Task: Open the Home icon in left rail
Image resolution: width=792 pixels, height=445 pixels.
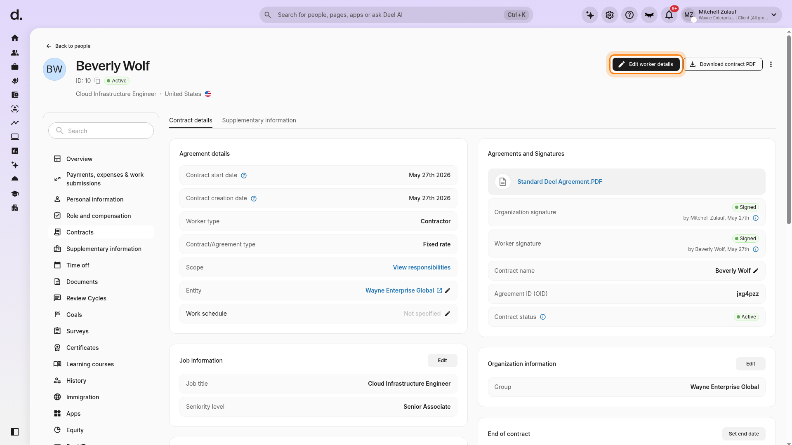Action: [15, 38]
